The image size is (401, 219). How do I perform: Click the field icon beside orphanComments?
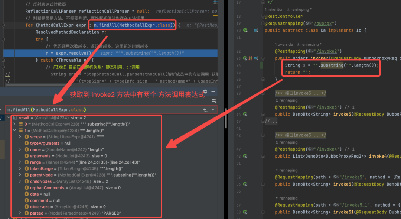(x=26, y=188)
